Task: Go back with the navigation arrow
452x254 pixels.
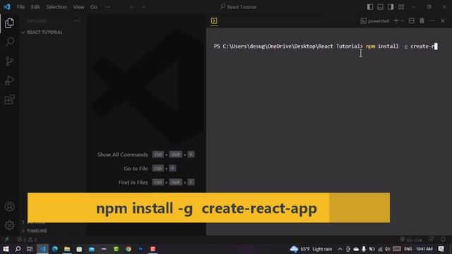Action: point(132,7)
